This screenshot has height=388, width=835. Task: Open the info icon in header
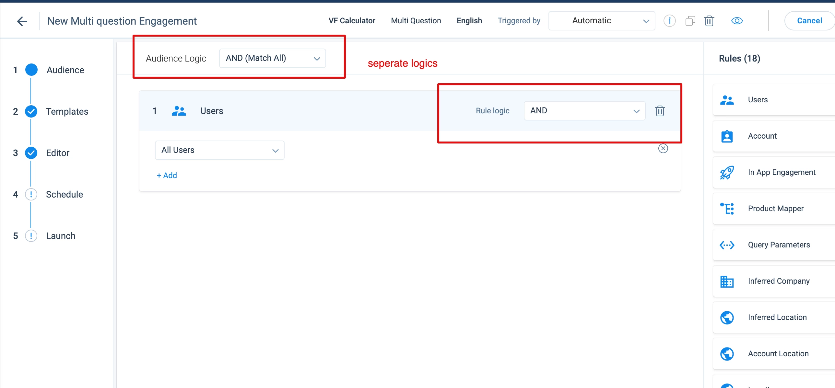(x=669, y=21)
